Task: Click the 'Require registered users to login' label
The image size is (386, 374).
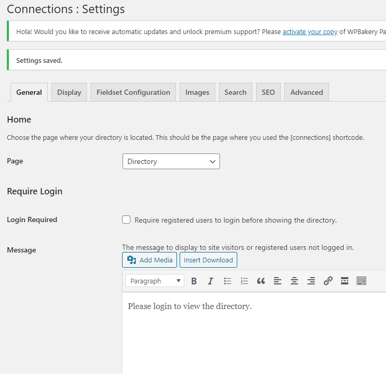Action: [235, 220]
